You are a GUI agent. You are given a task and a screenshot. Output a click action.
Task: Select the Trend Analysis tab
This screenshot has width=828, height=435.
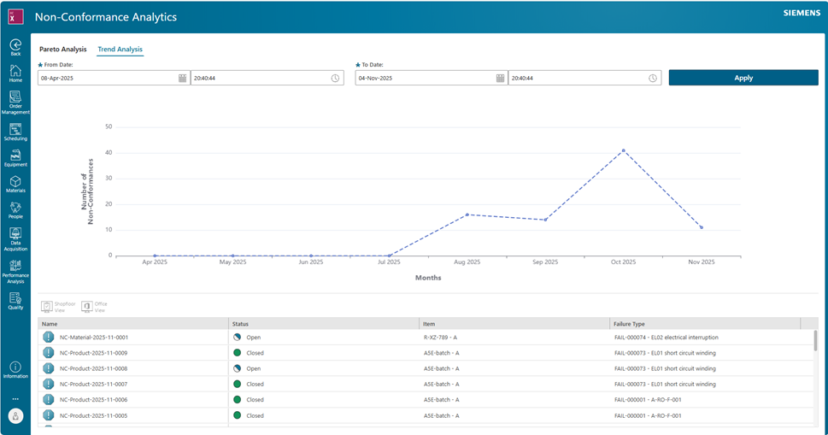pos(120,50)
